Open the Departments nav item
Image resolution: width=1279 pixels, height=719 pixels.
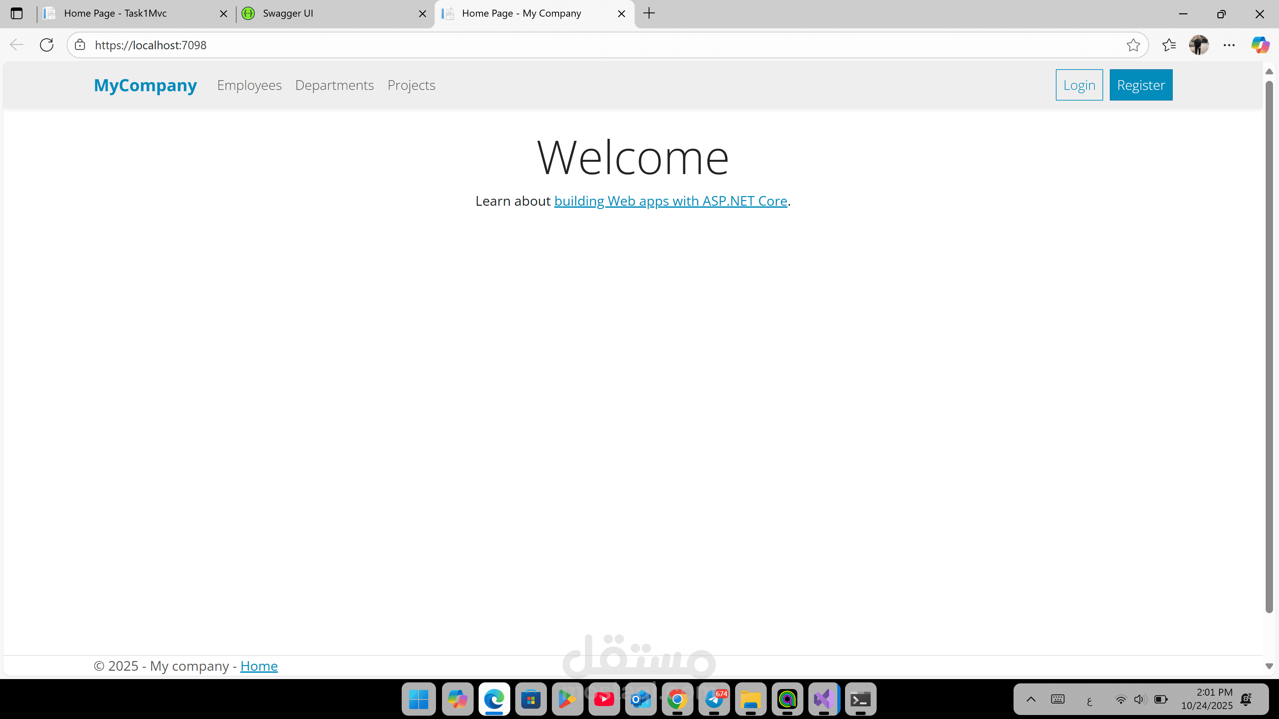[335, 85]
